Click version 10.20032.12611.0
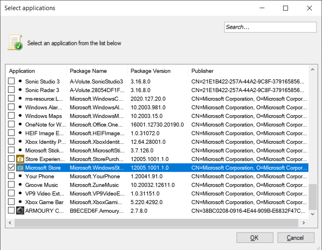The width and height of the screenshot is (322, 250). coord(153,185)
